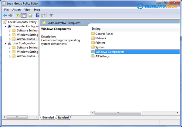Click the Export List toolbar icon

[31, 15]
